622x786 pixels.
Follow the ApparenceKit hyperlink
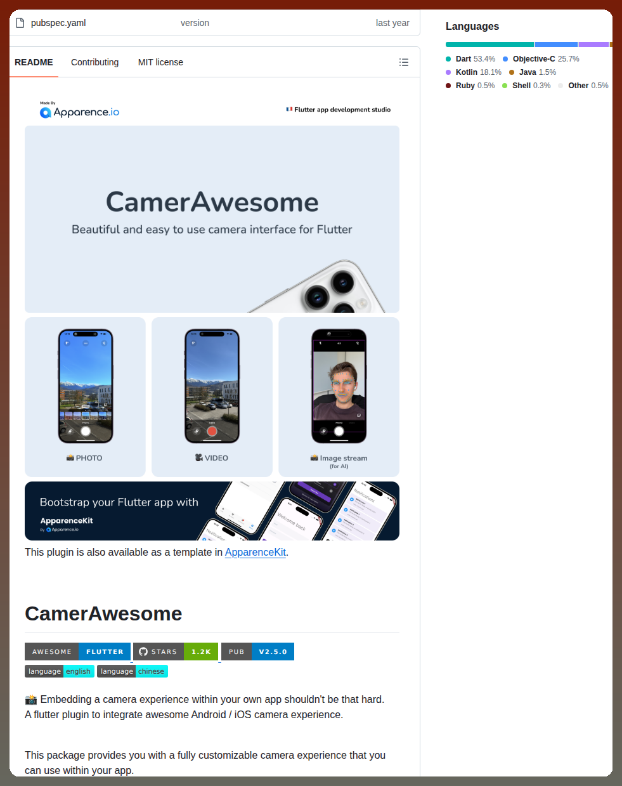(256, 552)
